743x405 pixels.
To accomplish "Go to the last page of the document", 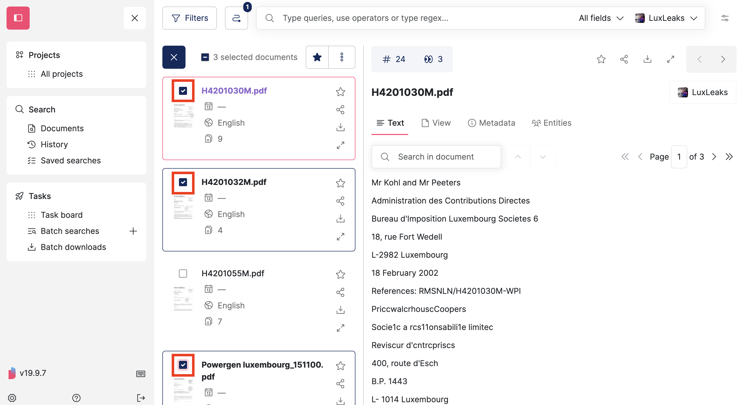I will click(x=729, y=157).
